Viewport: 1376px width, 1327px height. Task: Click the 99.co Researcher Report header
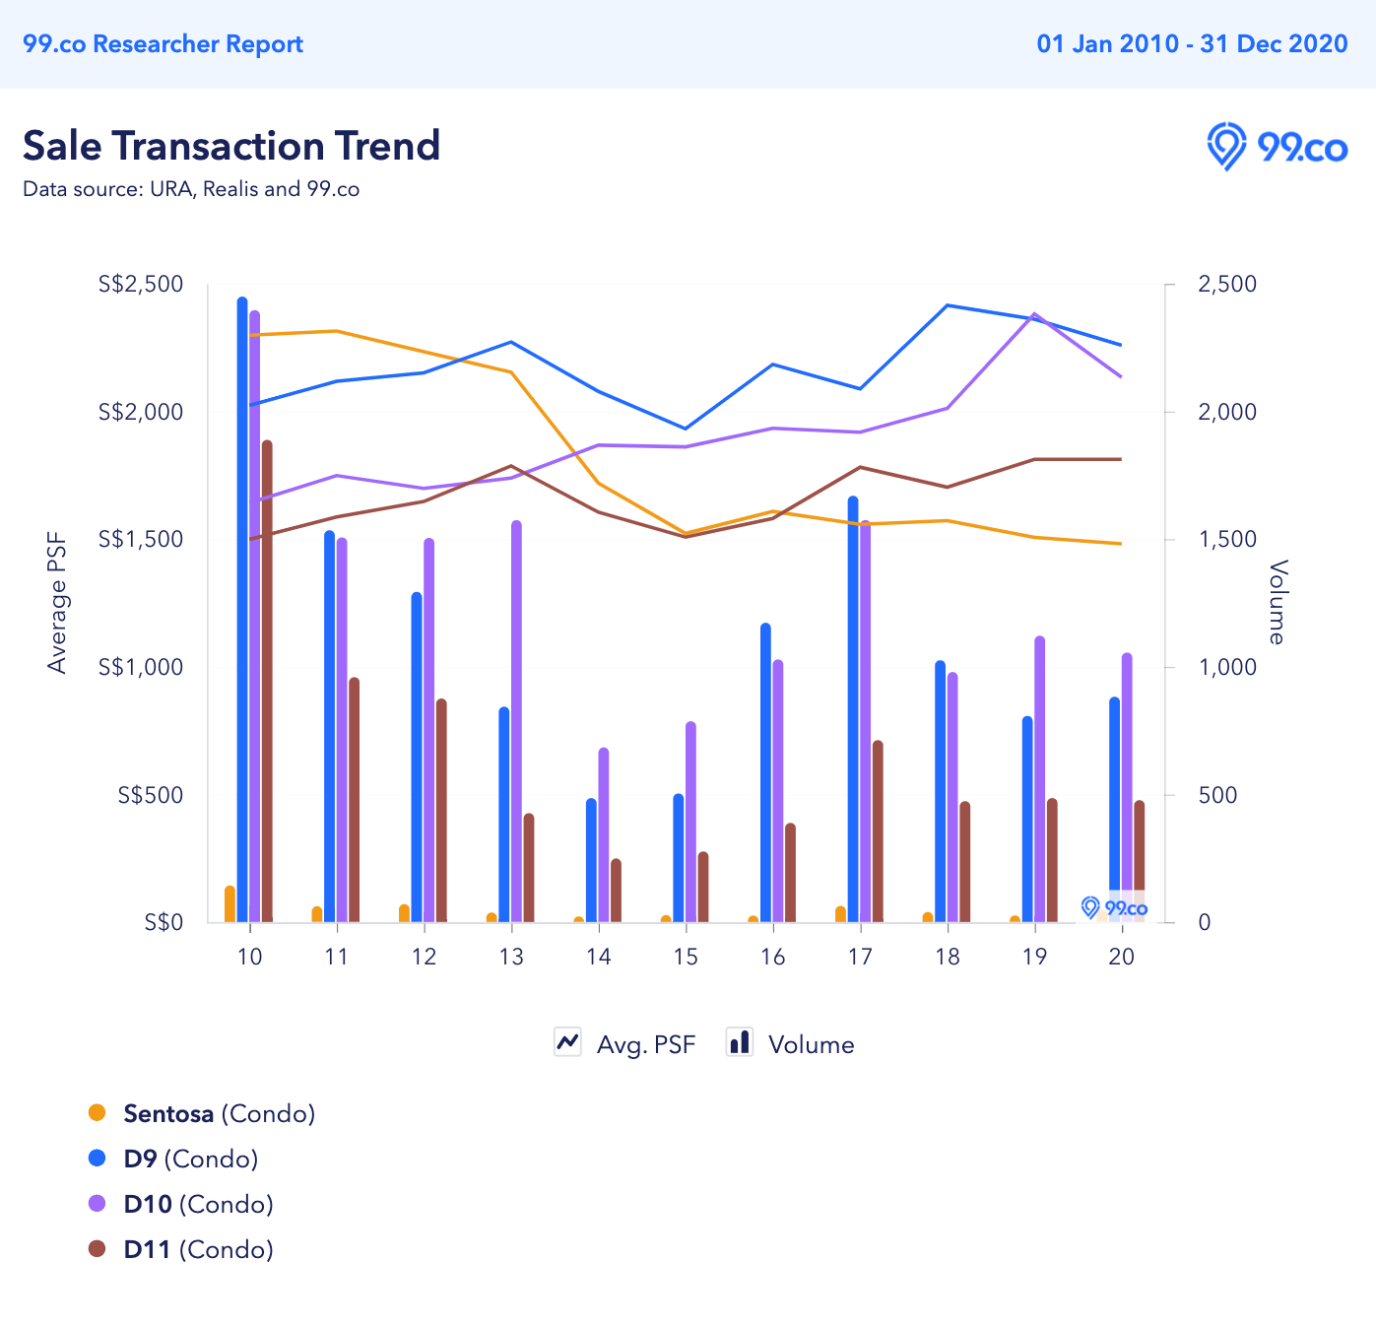(163, 44)
